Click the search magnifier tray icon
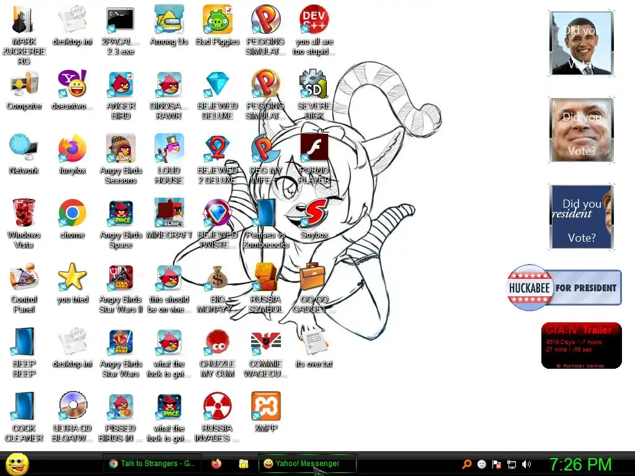This screenshot has height=476, width=635. pyautogui.click(x=467, y=464)
